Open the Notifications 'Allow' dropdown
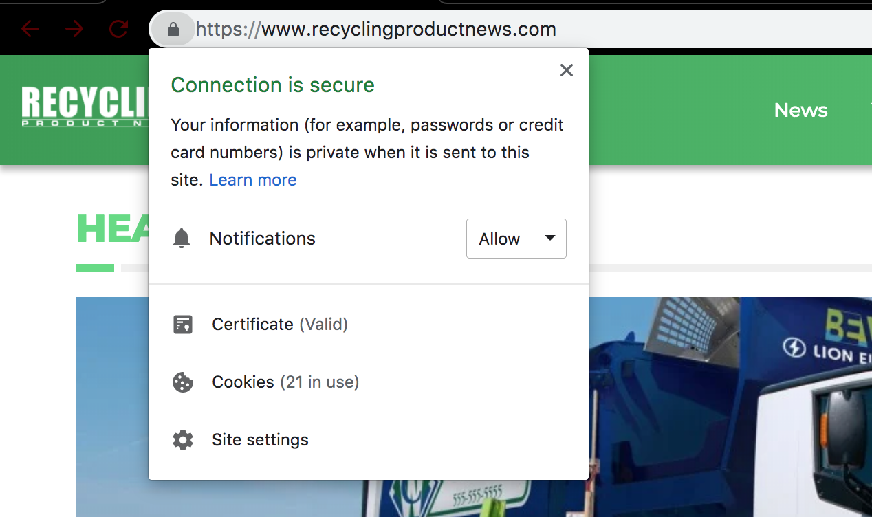This screenshot has width=872, height=517. (516, 239)
